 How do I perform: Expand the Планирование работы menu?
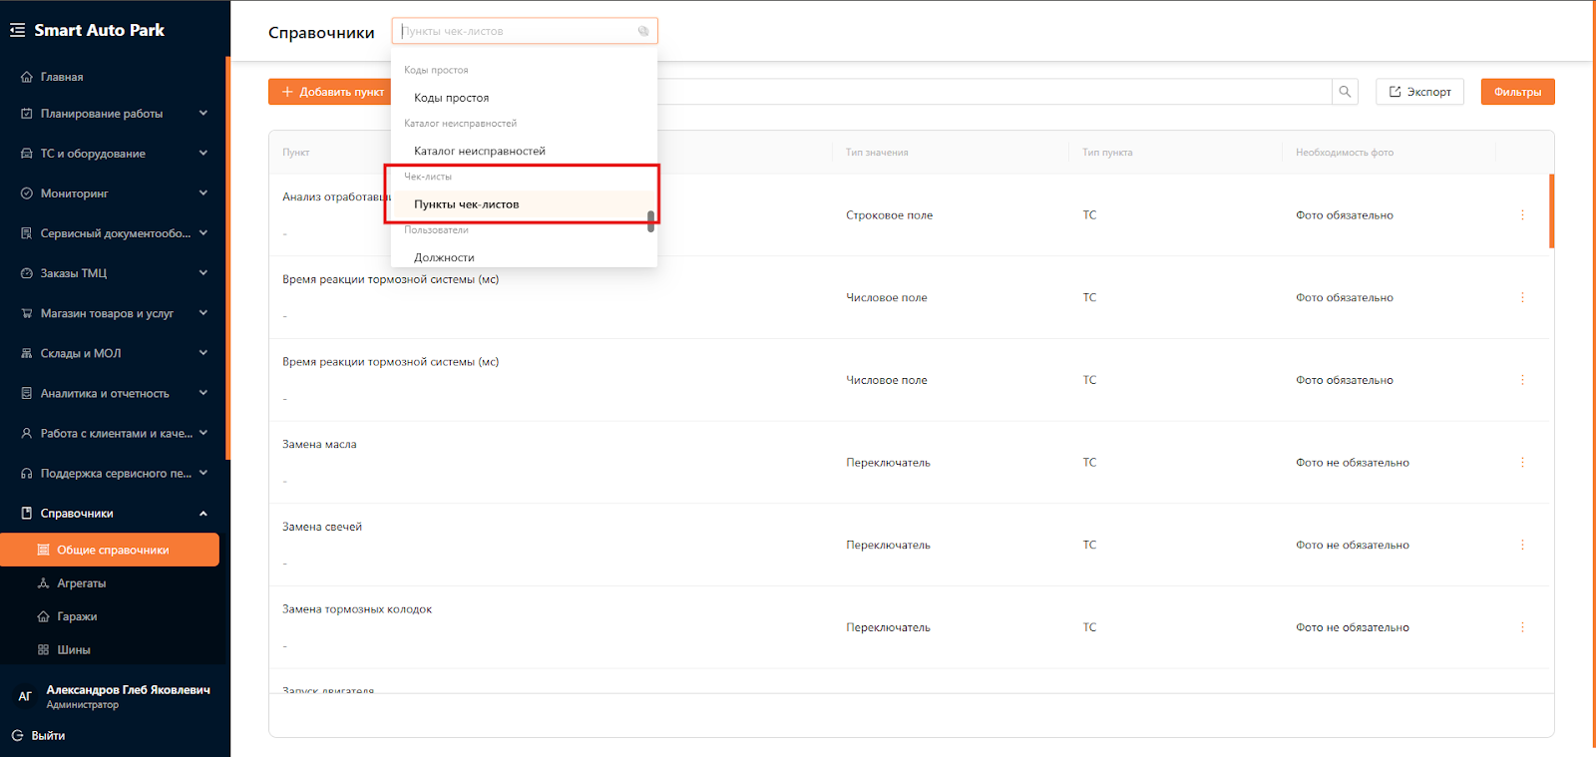[x=203, y=114]
